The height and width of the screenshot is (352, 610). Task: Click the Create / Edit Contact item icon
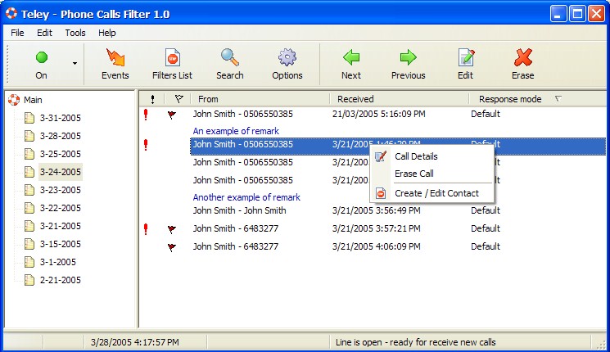pyautogui.click(x=381, y=193)
